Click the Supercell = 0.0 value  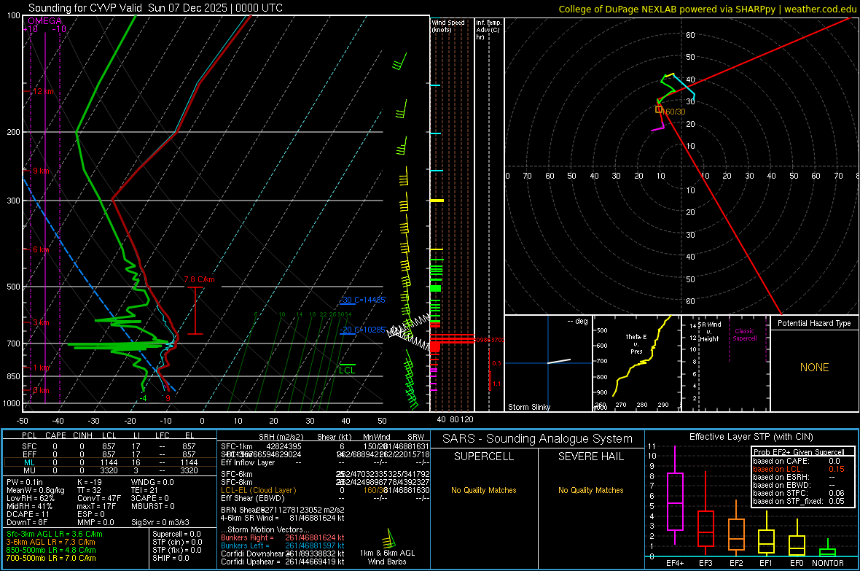(176, 534)
